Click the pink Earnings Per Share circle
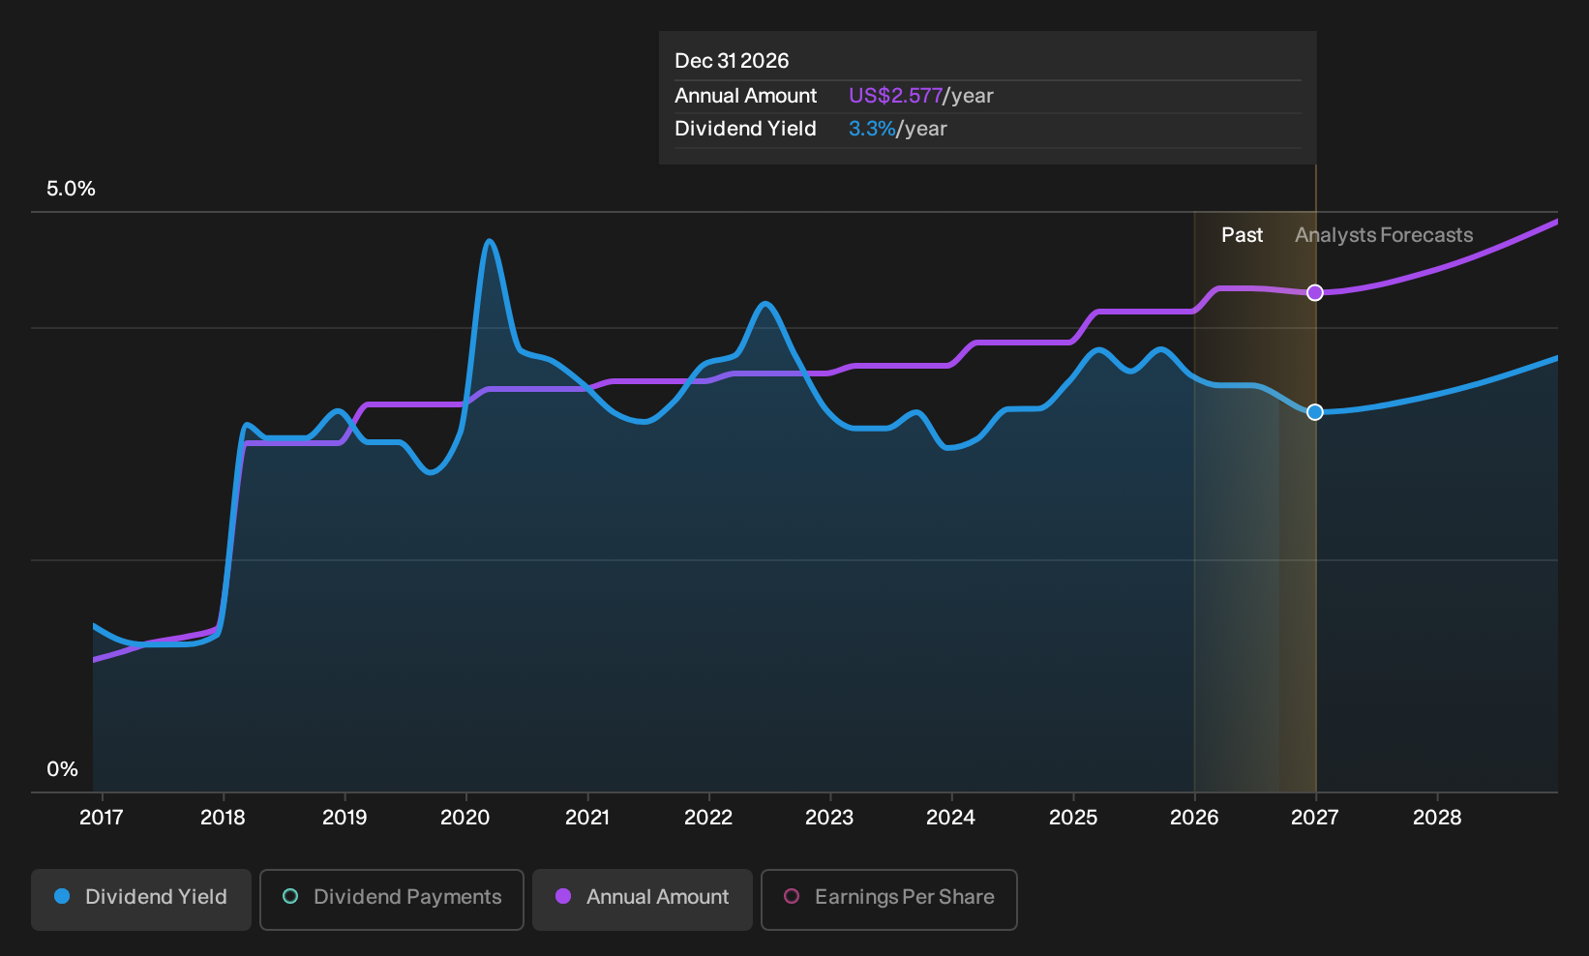This screenshot has height=956, width=1589. click(x=792, y=896)
